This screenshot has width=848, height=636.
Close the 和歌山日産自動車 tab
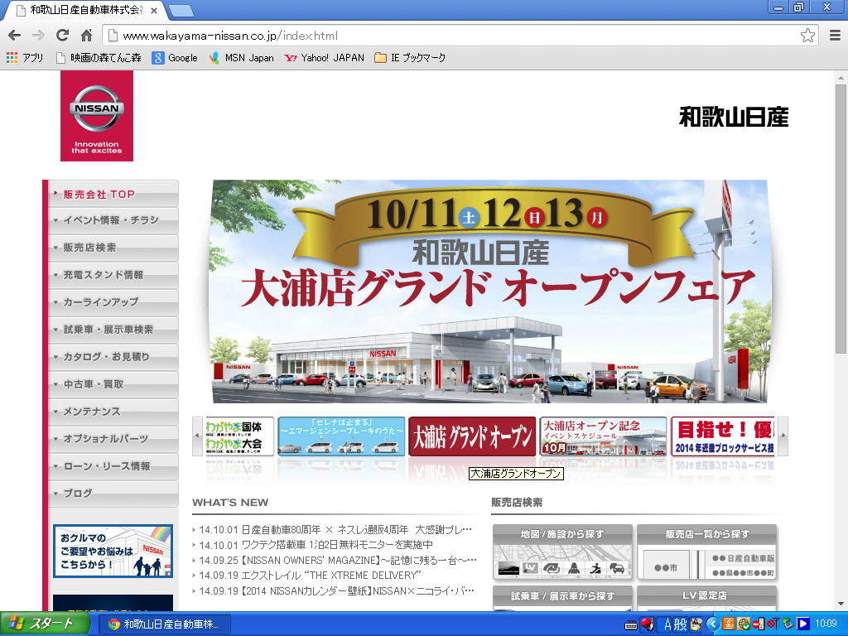[154, 10]
